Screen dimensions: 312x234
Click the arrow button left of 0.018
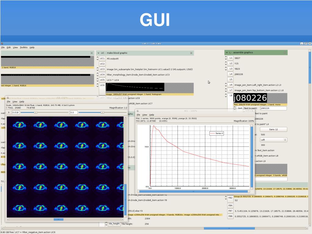(x=9, y=113)
